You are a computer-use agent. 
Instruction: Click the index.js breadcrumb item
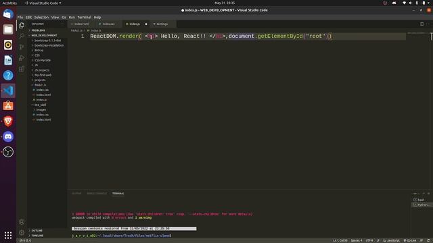pyautogui.click(x=94, y=30)
